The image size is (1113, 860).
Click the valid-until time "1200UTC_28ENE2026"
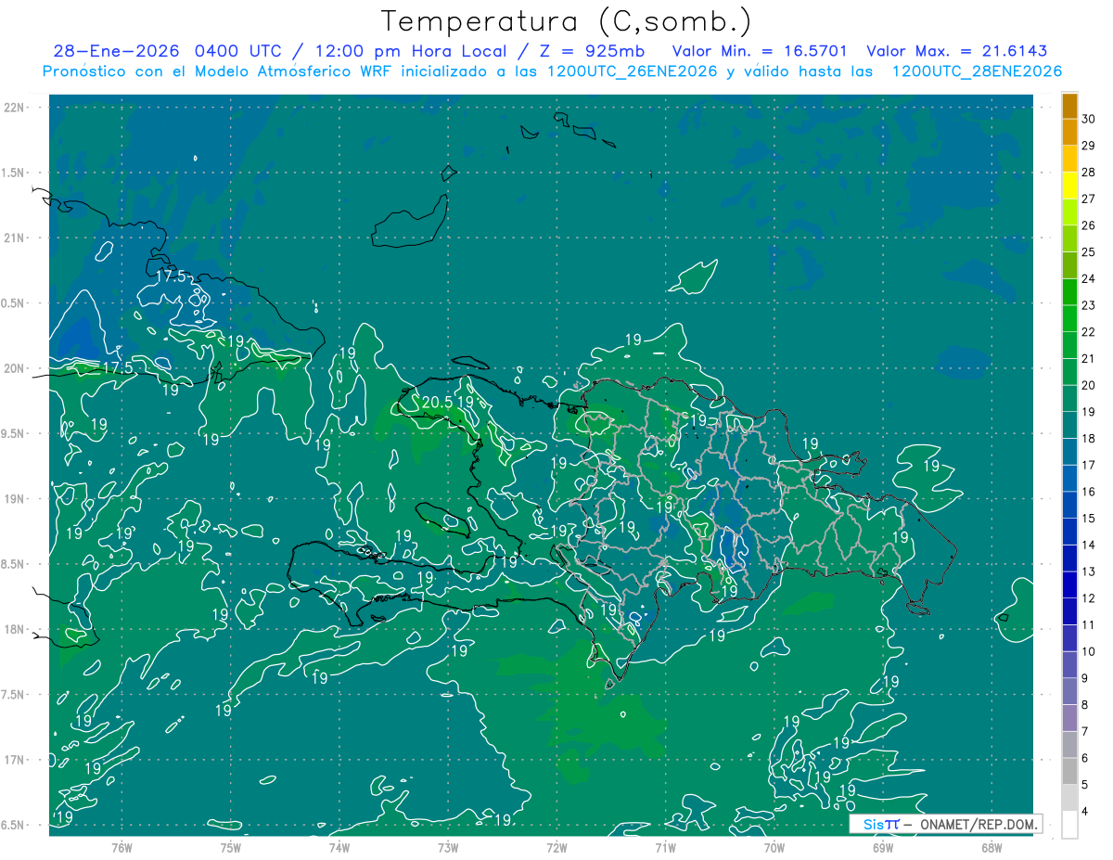977,71
